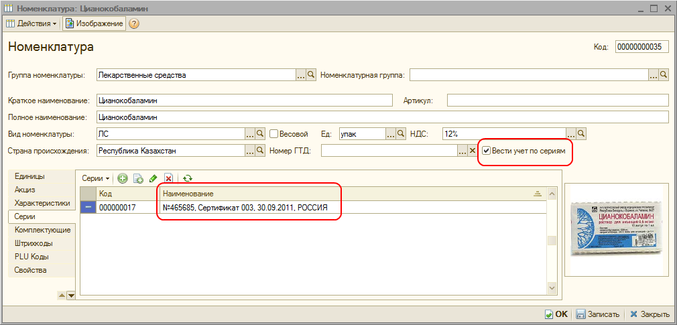The image size is (677, 325).
Task: Click the delete mark series icon
Action: tap(169, 178)
